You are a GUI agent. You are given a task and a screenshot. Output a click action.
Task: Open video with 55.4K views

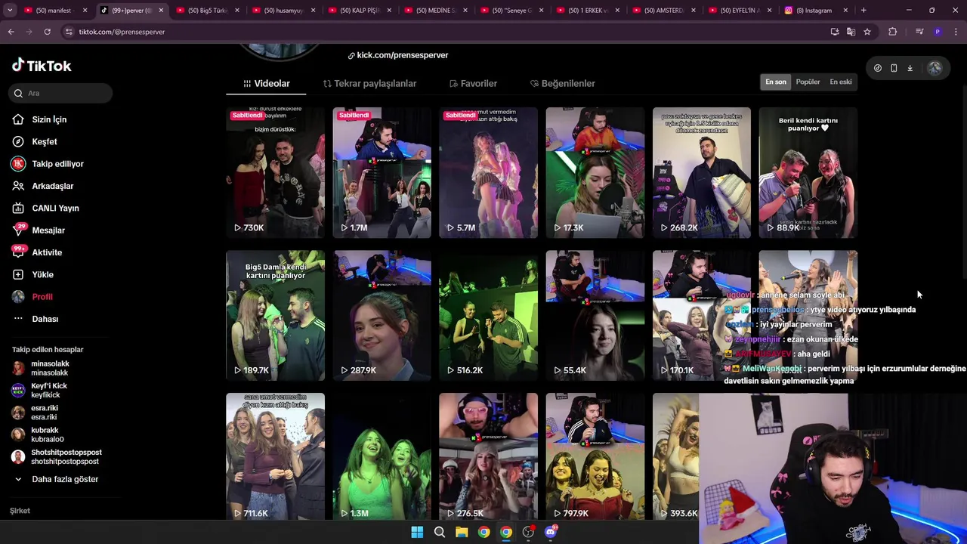click(595, 315)
